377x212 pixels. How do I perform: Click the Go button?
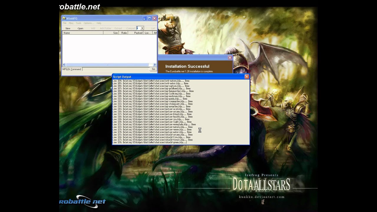point(153,69)
